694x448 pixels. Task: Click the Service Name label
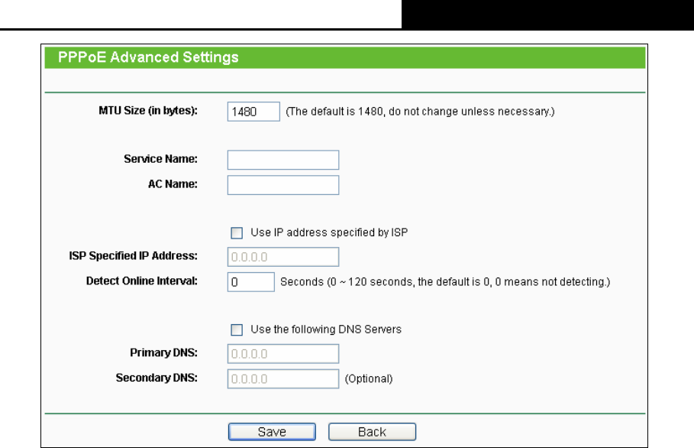[160, 159]
